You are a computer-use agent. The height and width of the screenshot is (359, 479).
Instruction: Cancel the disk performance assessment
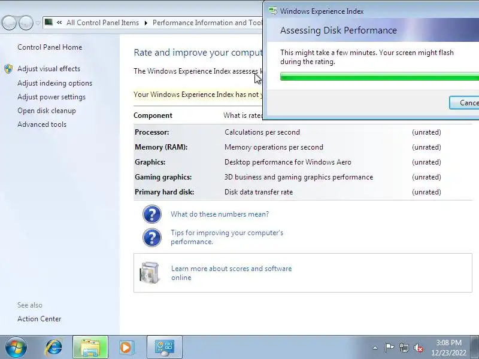tap(464, 102)
